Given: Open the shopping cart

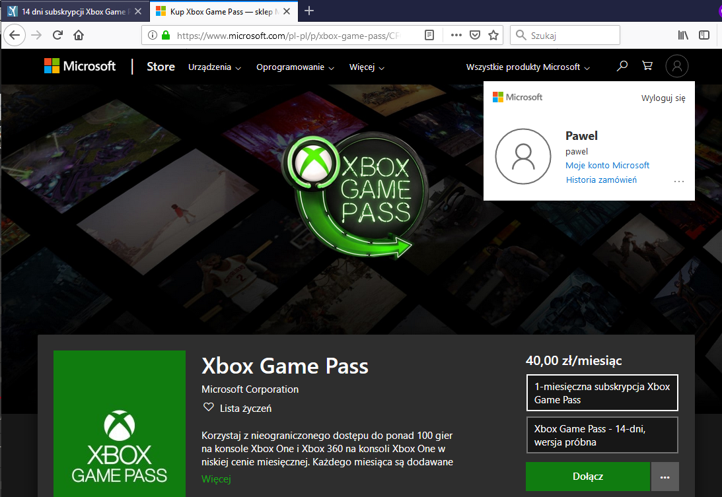Looking at the screenshot, I should (647, 66).
